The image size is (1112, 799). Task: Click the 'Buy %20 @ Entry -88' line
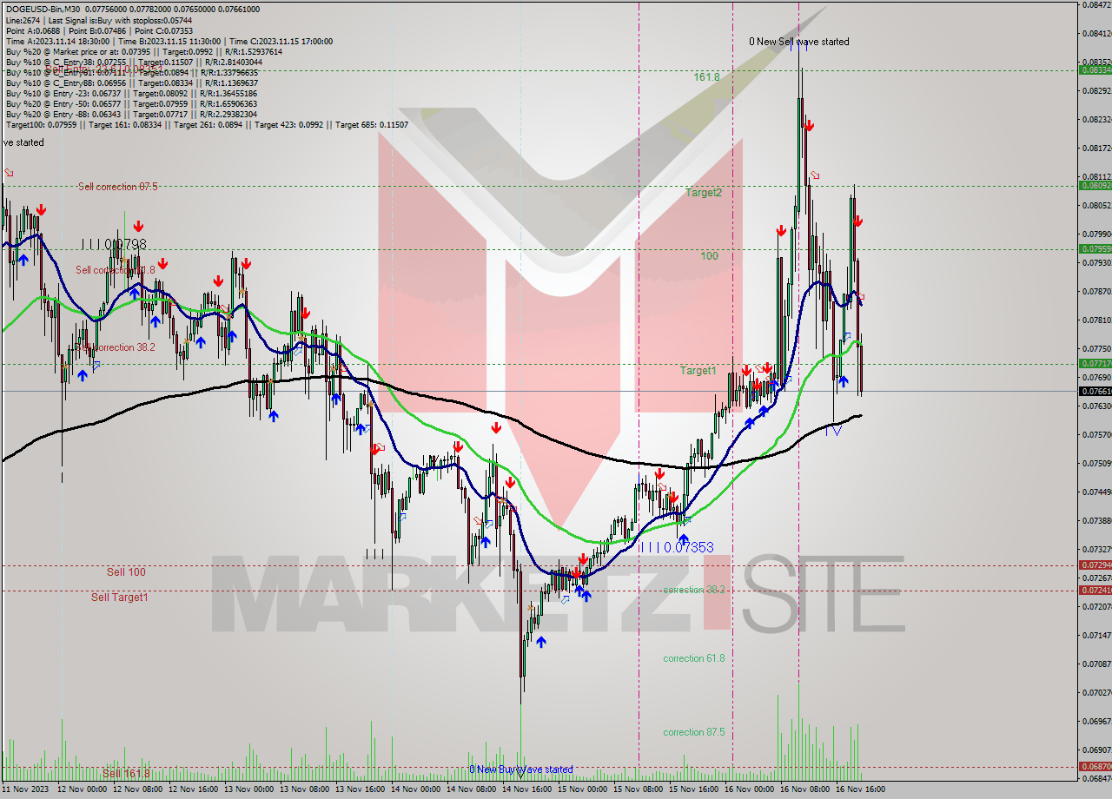131,114
